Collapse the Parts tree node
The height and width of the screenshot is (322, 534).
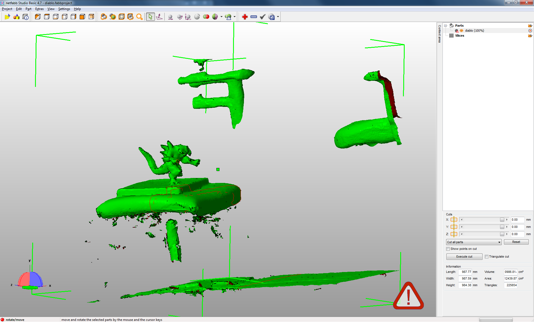point(446,26)
